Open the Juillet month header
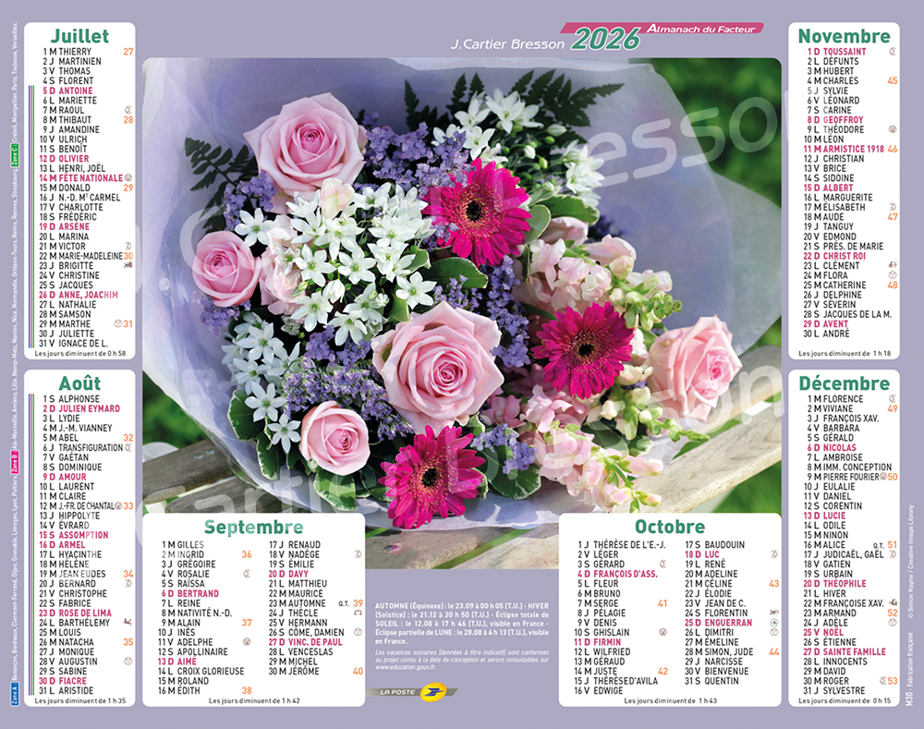 pos(81,36)
